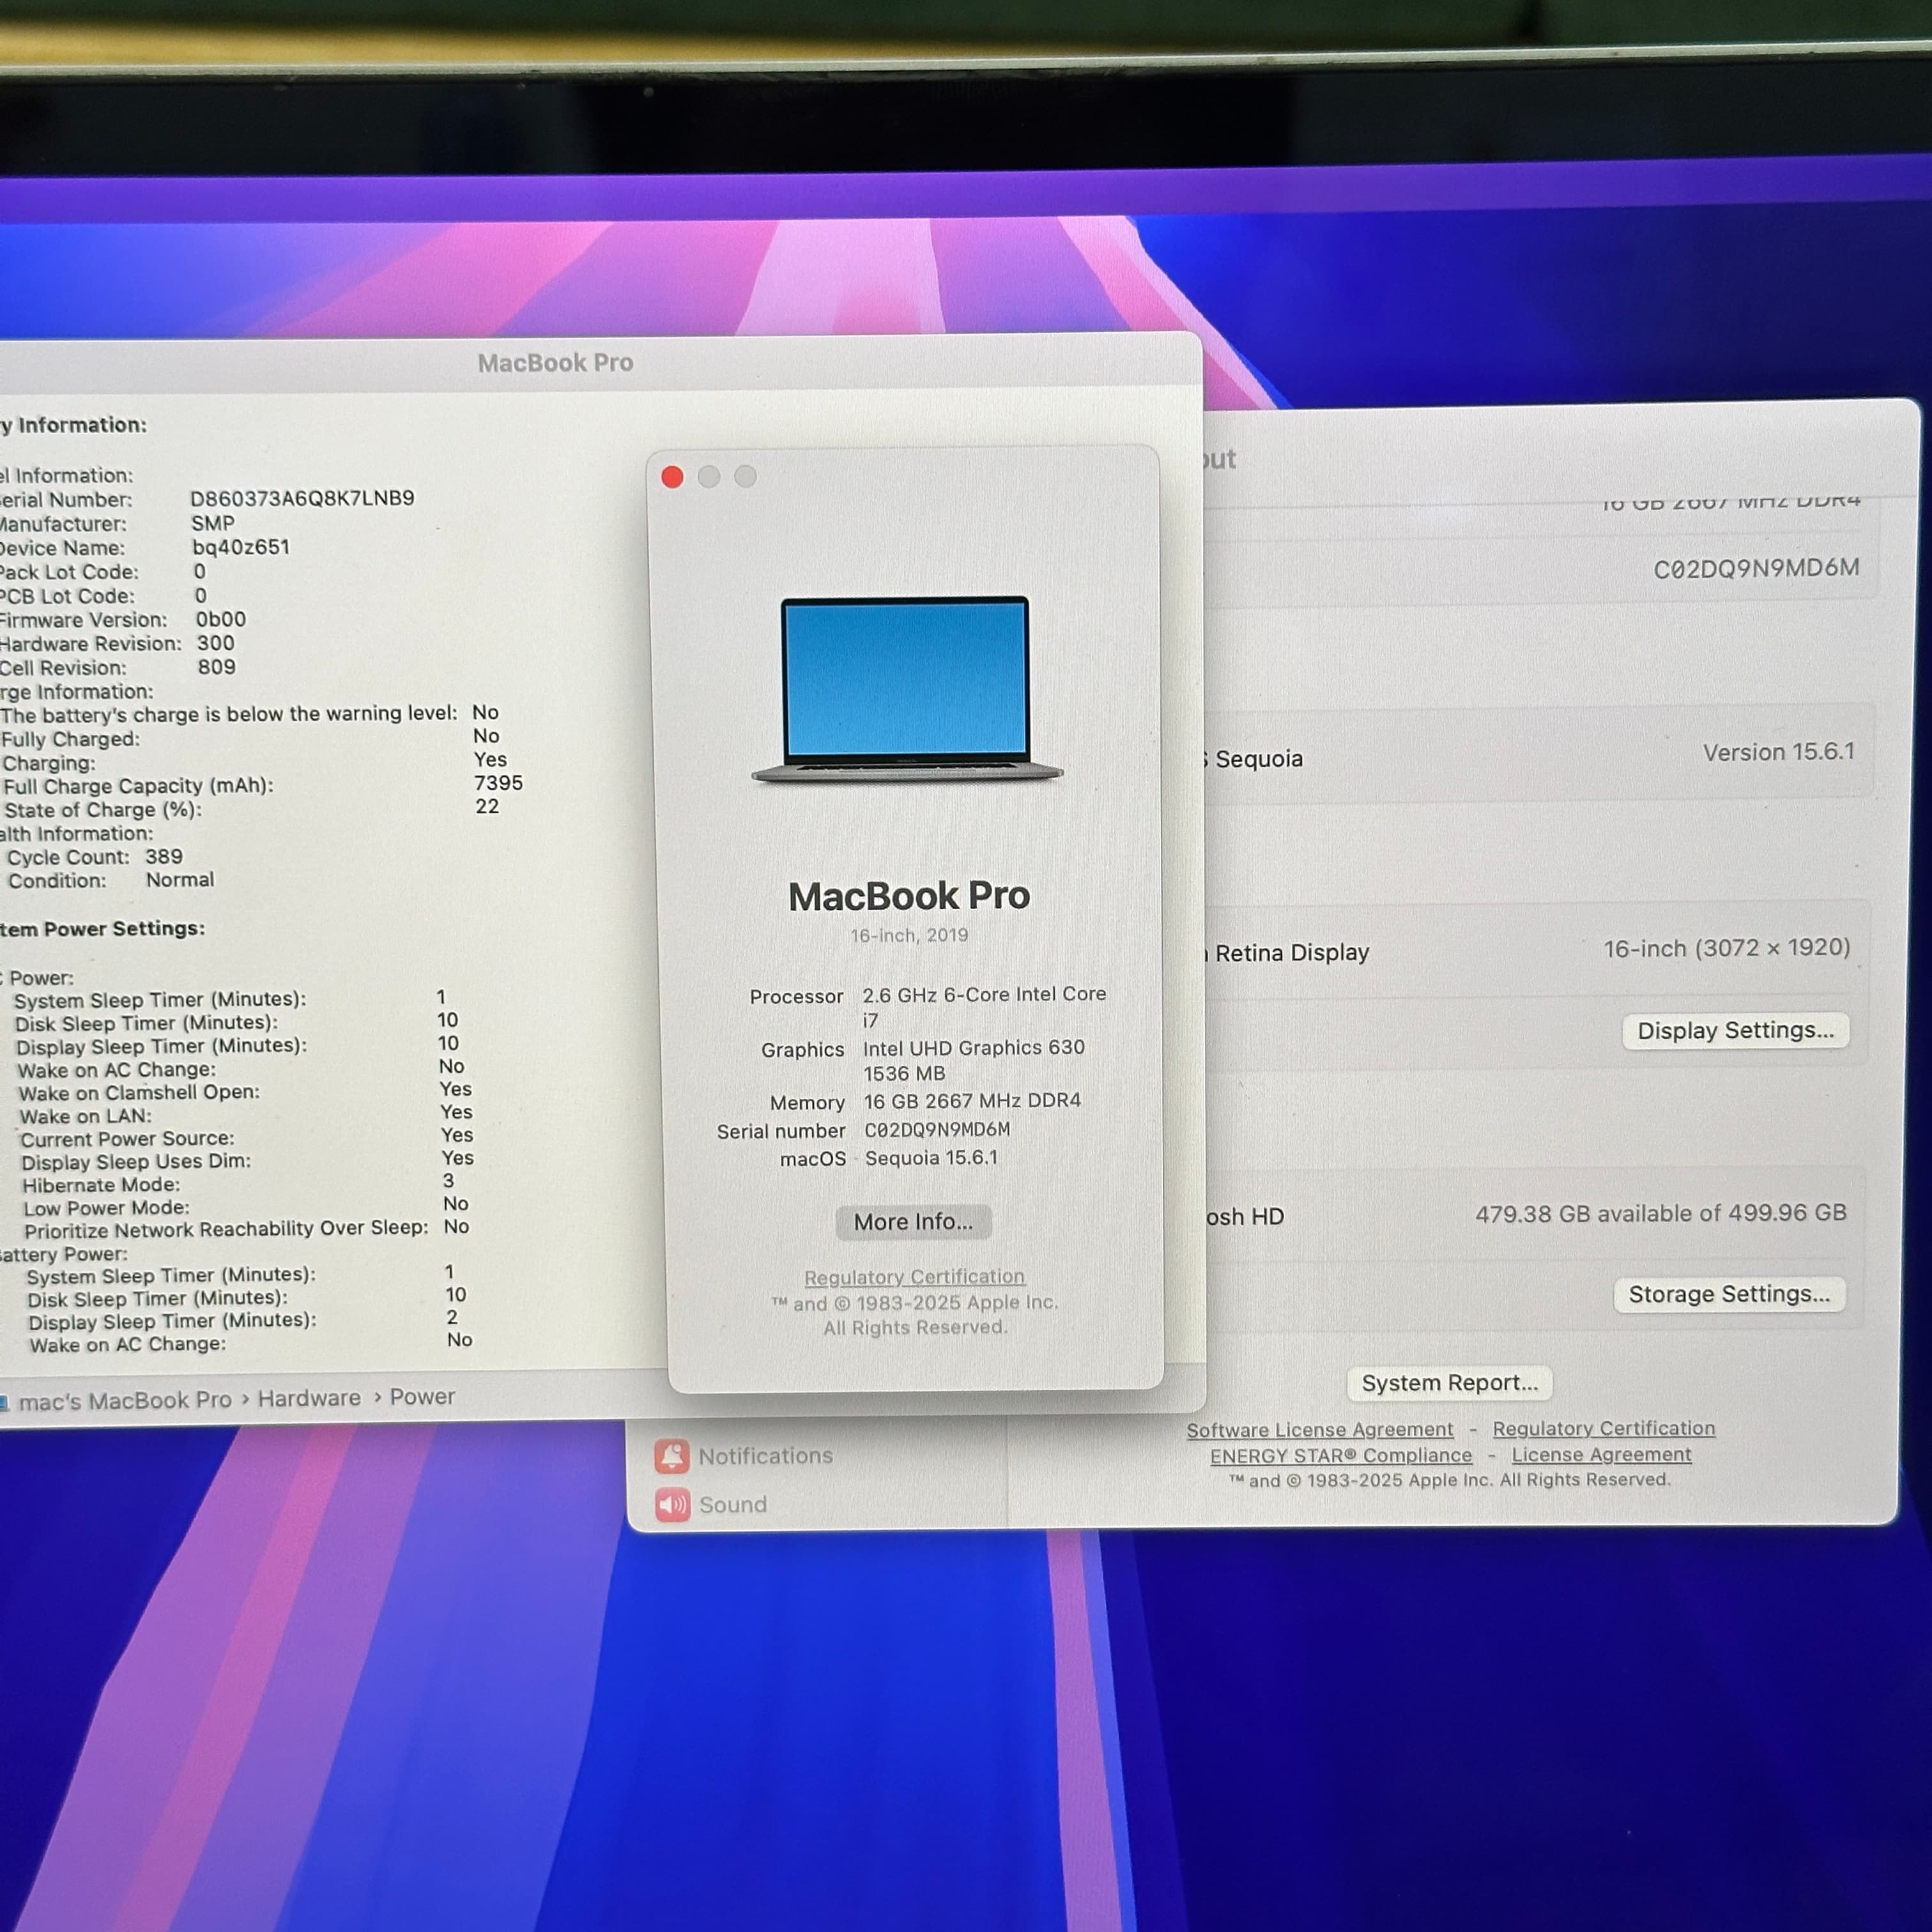
Task: Click Prioritize Network Reachability Over Sleep label
Action: click(226, 1229)
